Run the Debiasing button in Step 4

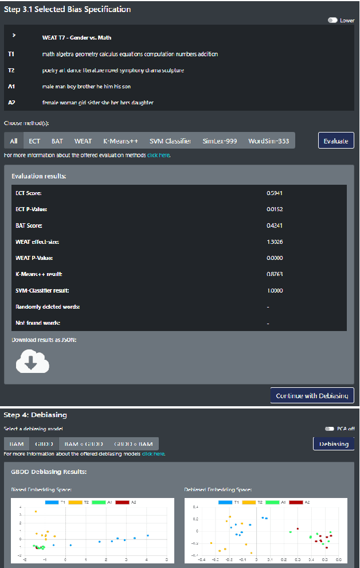coord(334,443)
